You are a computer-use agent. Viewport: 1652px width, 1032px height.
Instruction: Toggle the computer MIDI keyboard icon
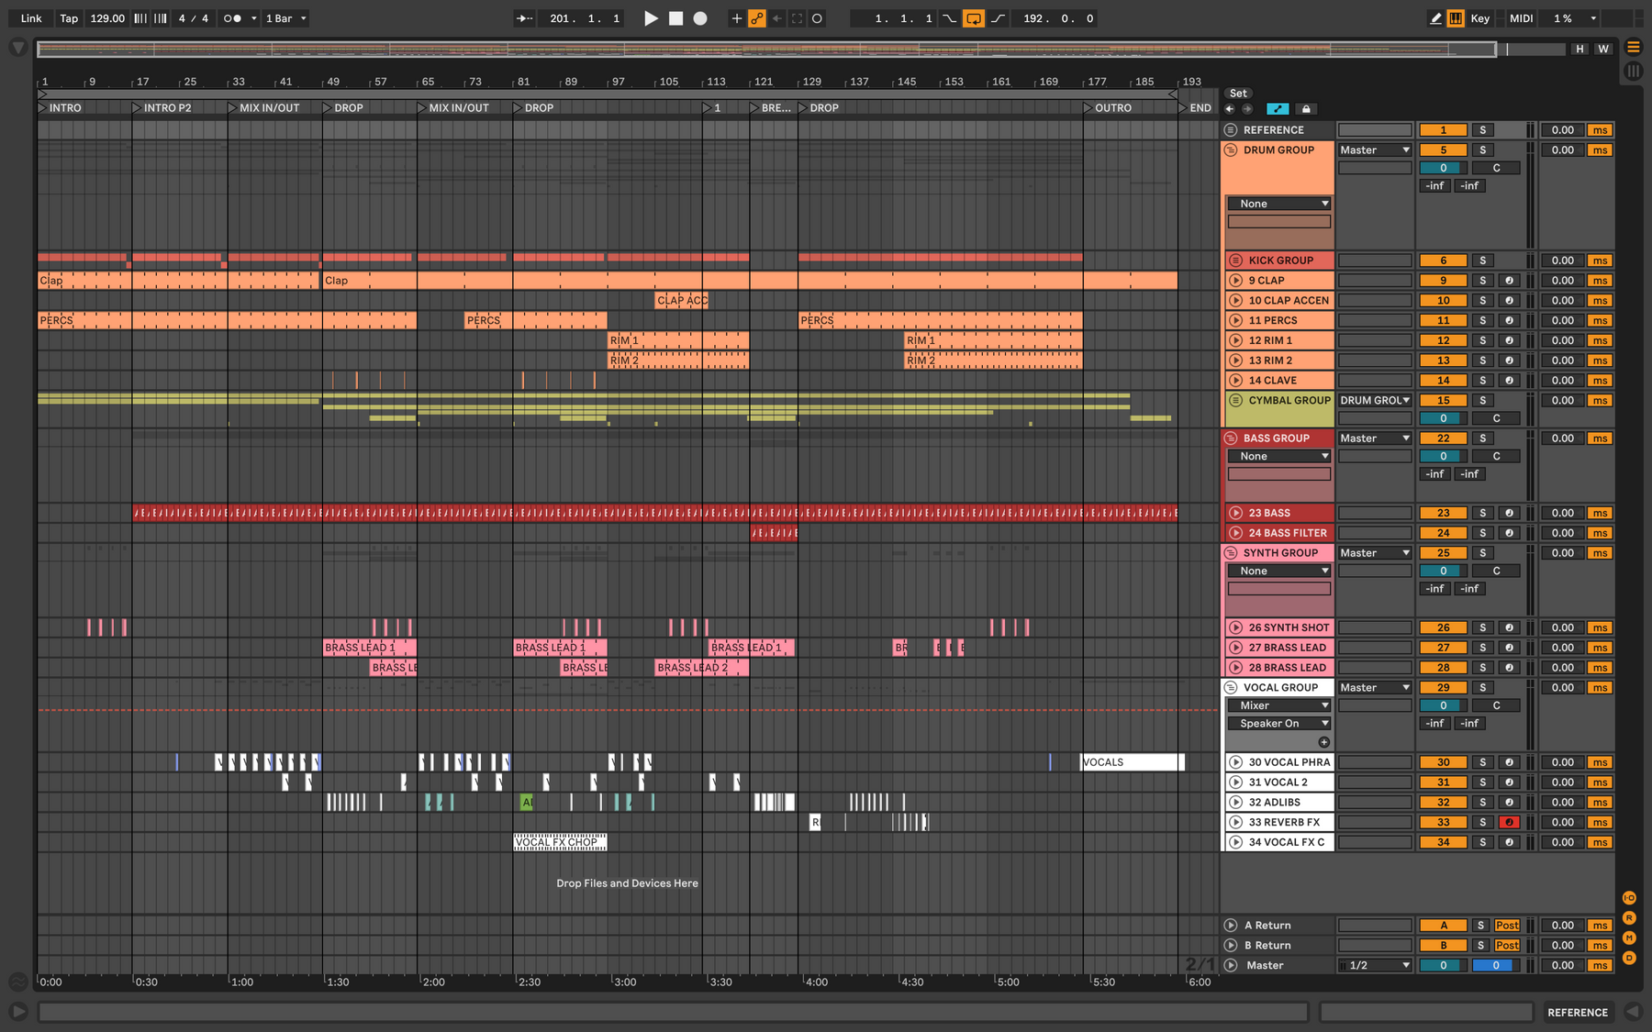1456,18
